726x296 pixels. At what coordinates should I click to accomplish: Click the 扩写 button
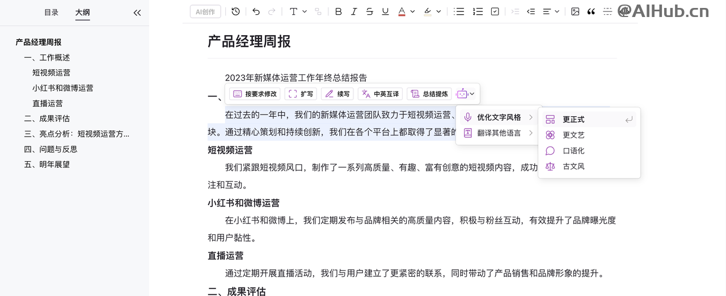tap(301, 94)
